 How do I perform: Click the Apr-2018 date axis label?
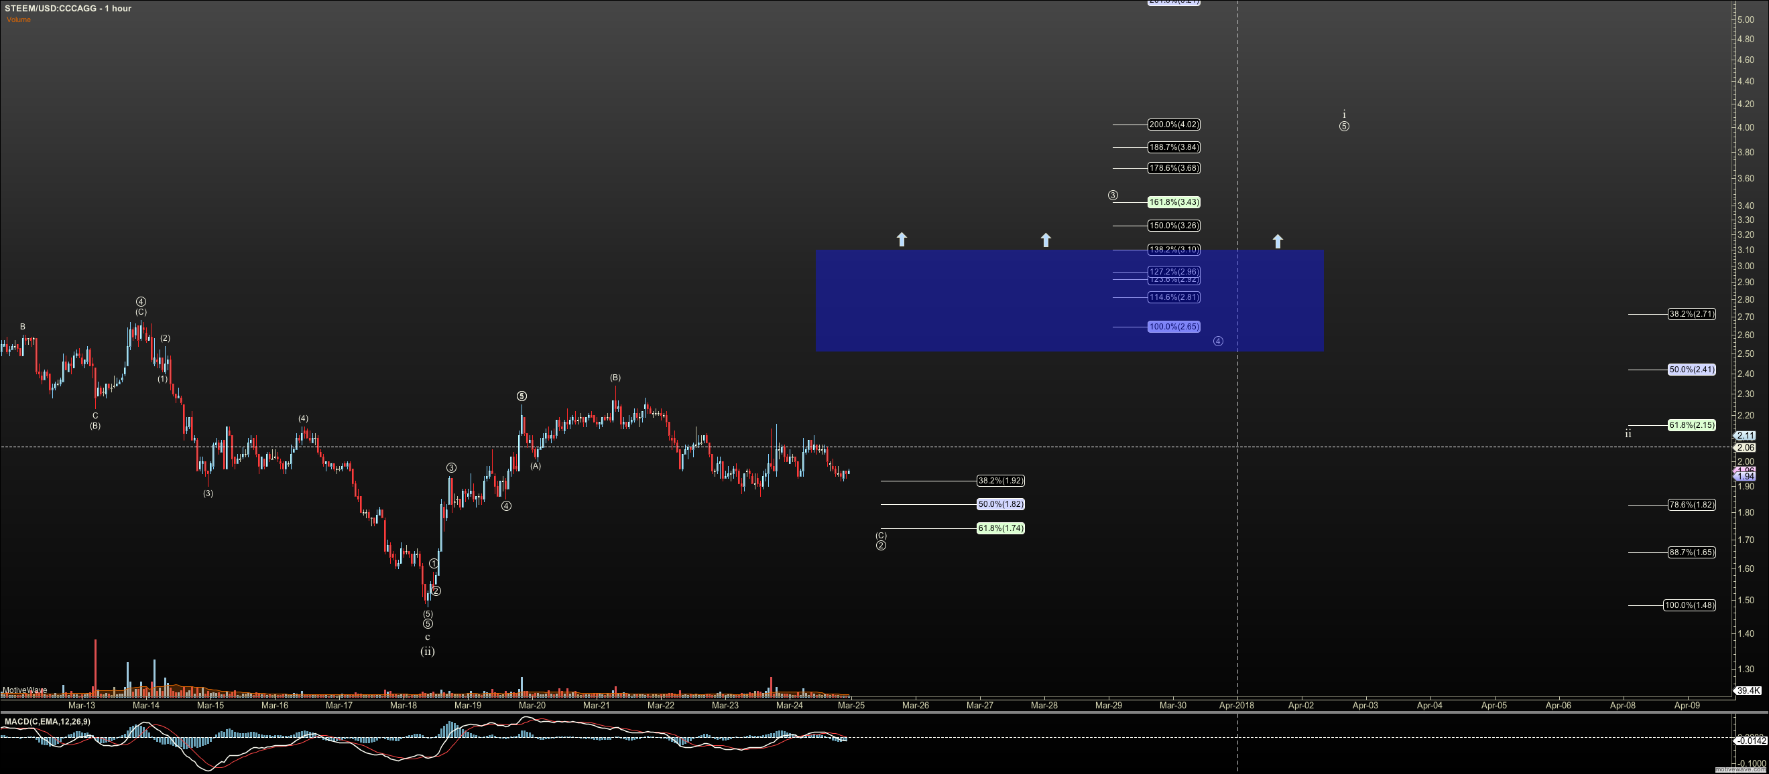point(1236,706)
